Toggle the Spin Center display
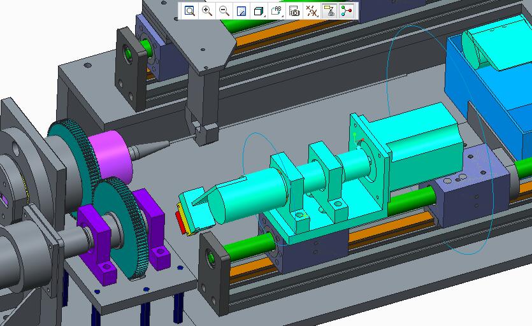This screenshot has width=532, height=326. coord(347,11)
